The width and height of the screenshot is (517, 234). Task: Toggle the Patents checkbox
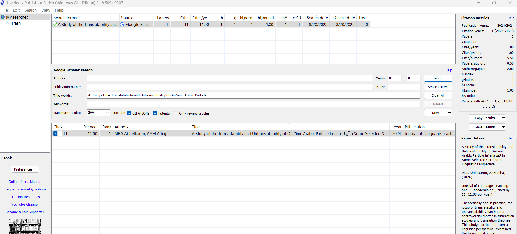tap(155, 113)
